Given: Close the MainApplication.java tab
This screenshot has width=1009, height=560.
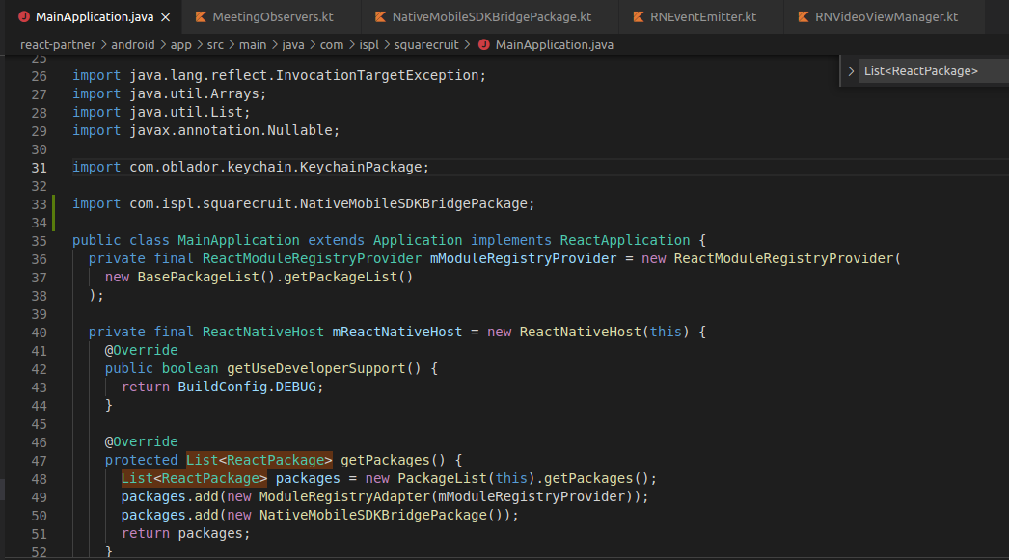Looking at the screenshot, I should click(164, 16).
